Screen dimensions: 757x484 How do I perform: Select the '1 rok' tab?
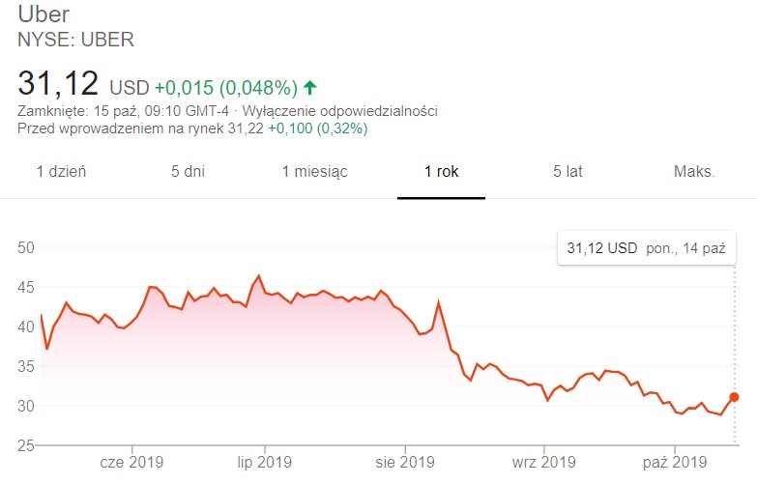click(x=441, y=172)
